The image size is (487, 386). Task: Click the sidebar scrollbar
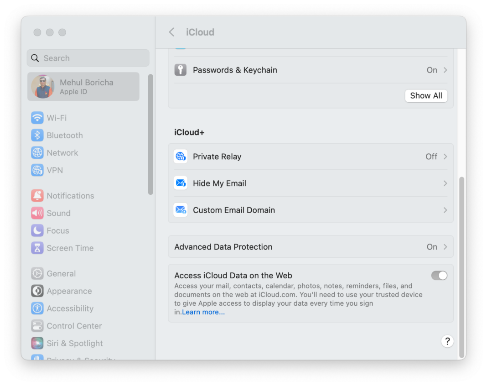coord(150,134)
